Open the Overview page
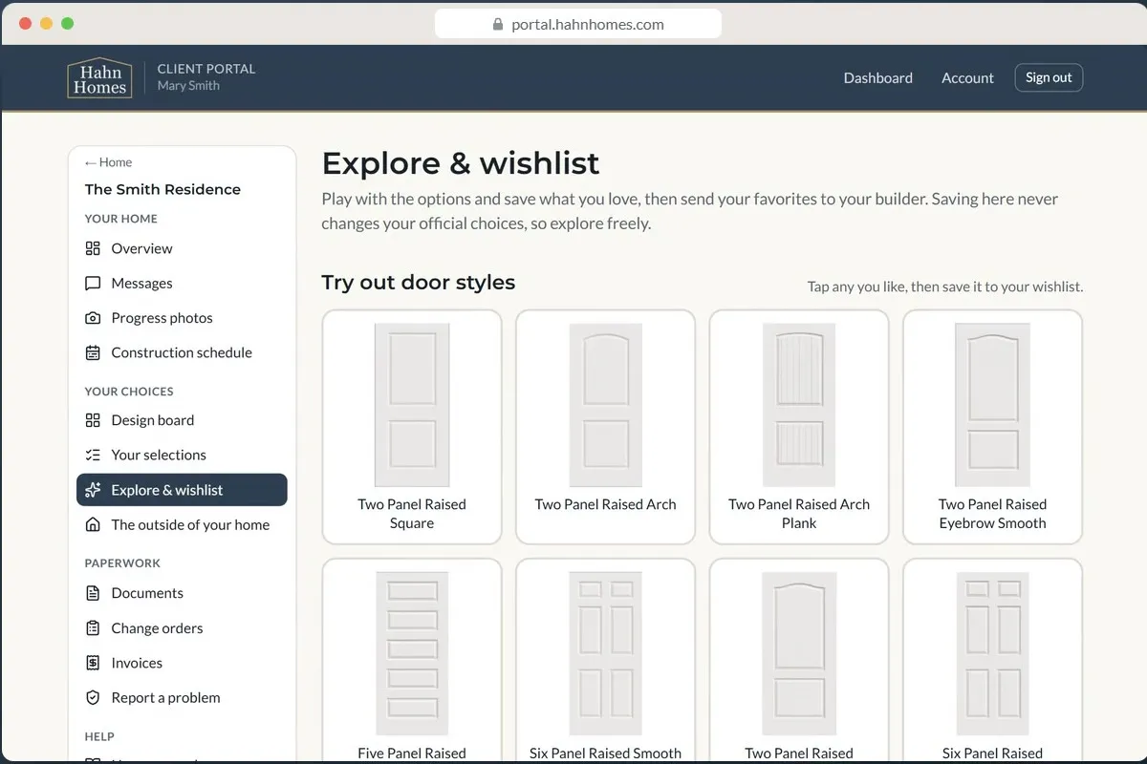This screenshot has height=764, width=1147. tap(182, 248)
